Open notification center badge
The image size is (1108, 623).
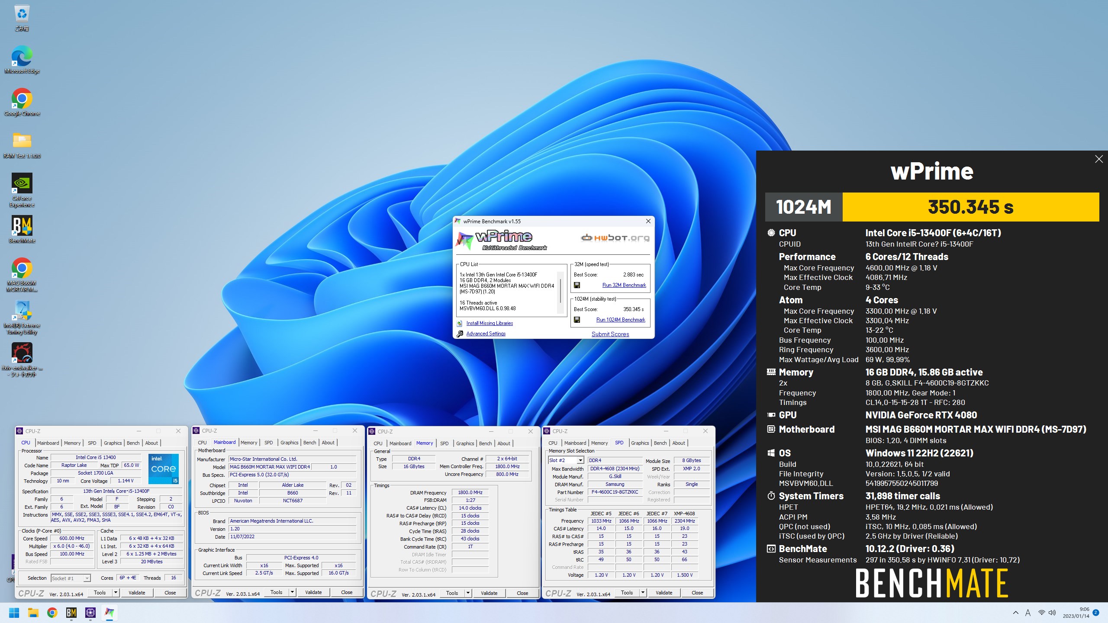tap(1096, 613)
